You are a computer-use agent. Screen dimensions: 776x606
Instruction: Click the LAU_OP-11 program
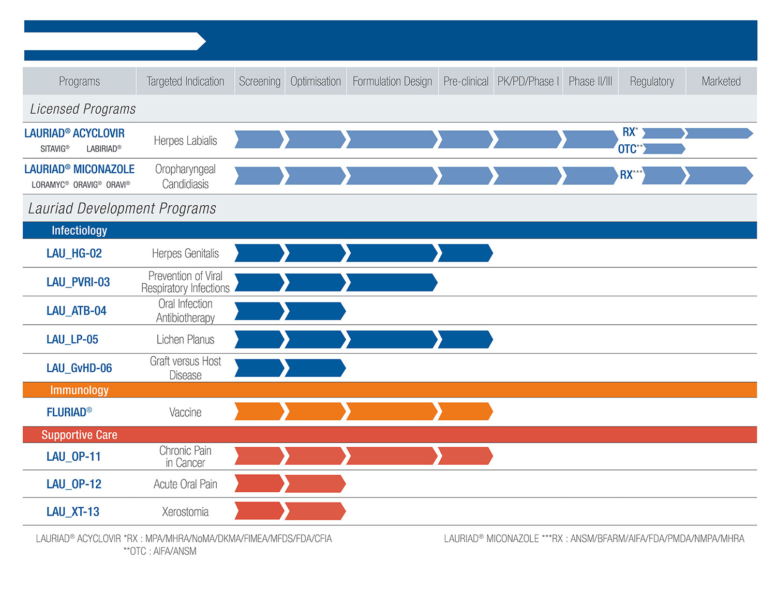coord(73,457)
